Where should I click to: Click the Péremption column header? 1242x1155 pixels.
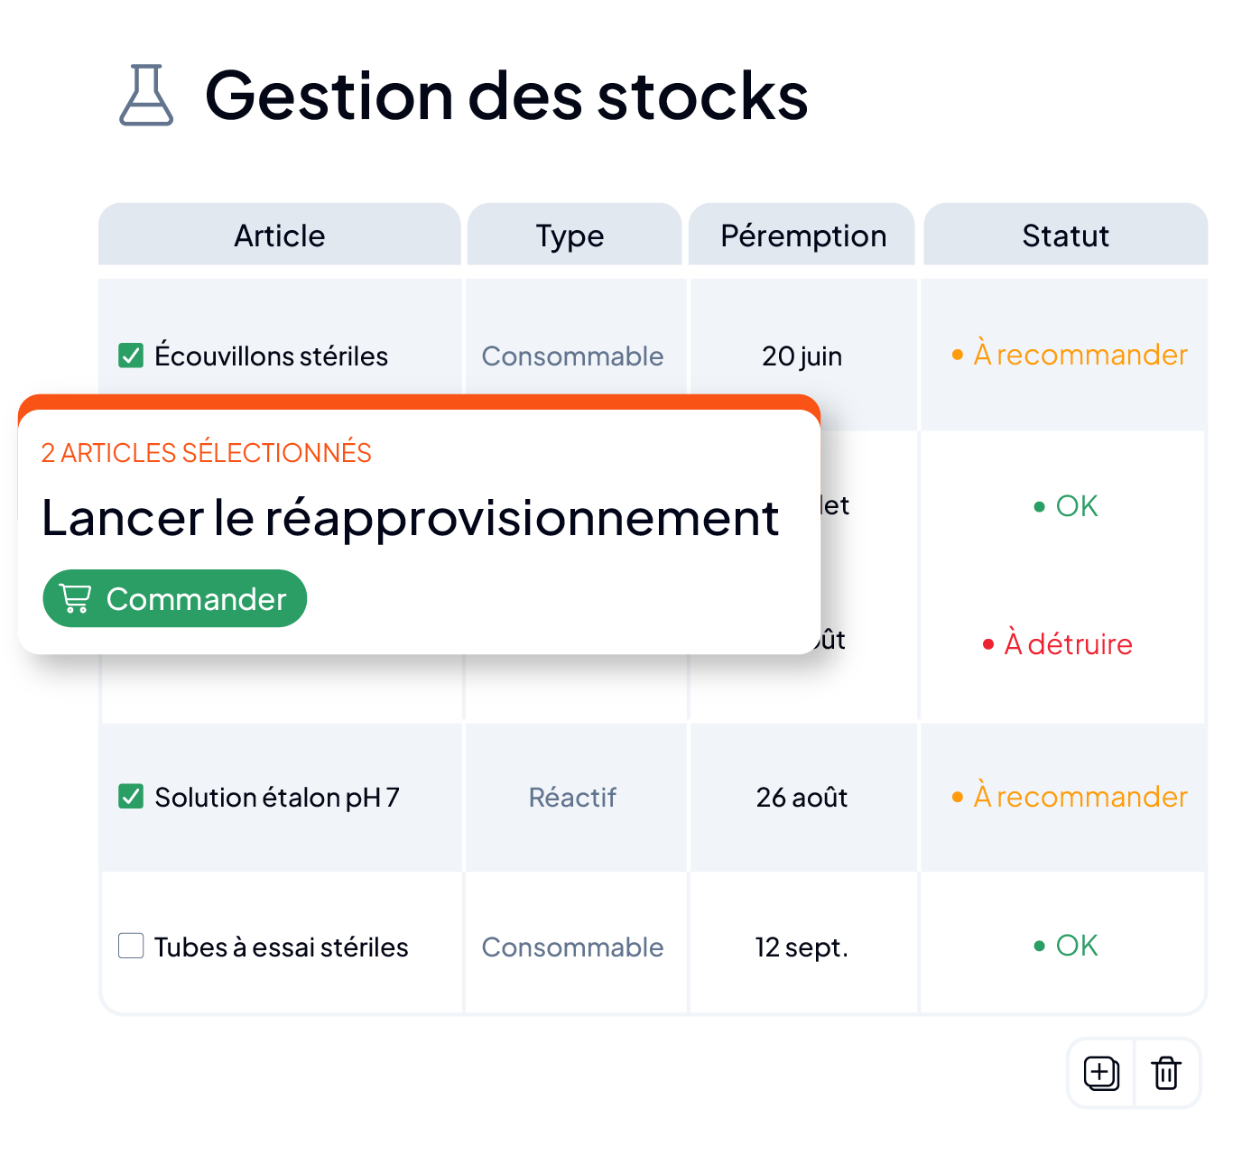(802, 235)
